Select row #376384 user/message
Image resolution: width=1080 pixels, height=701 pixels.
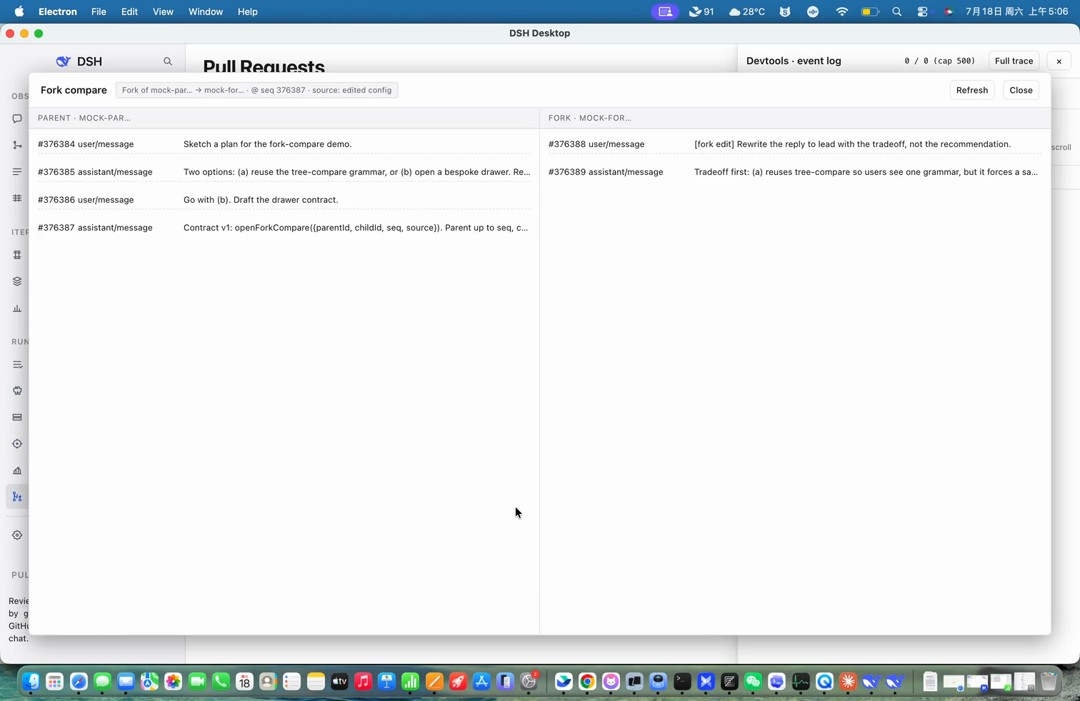tap(284, 144)
